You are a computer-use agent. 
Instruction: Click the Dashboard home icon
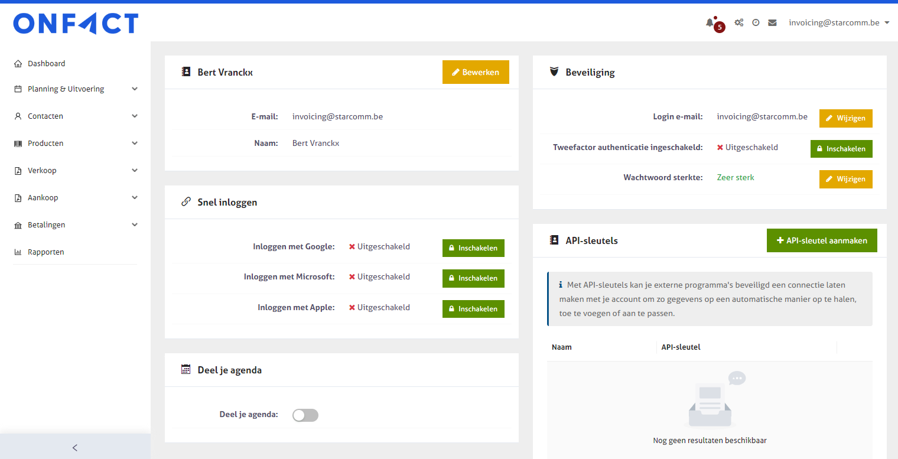tap(18, 64)
